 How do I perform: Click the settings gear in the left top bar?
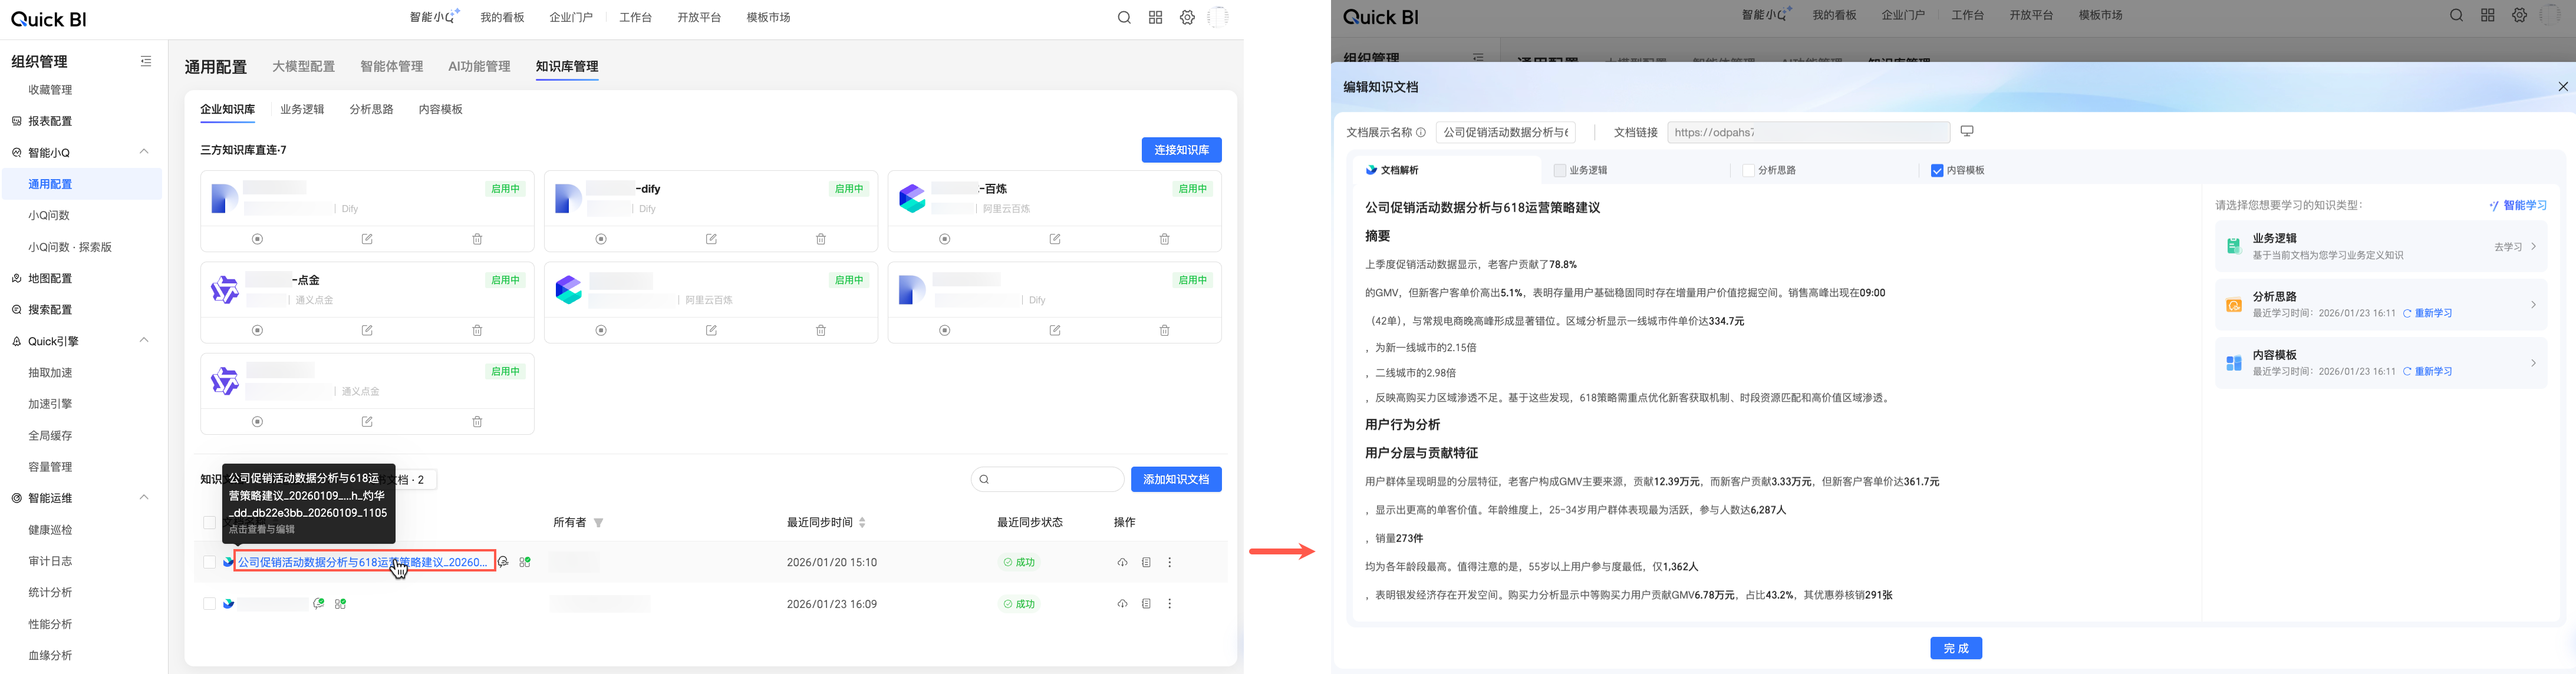(x=1187, y=18)
